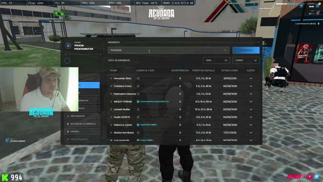Click the 'FPS: 79' overlay readout

tap(6, 3)
